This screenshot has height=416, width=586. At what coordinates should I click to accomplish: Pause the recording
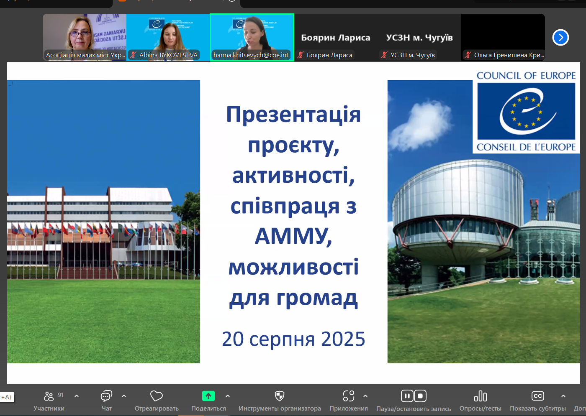(x=407, y=396)
